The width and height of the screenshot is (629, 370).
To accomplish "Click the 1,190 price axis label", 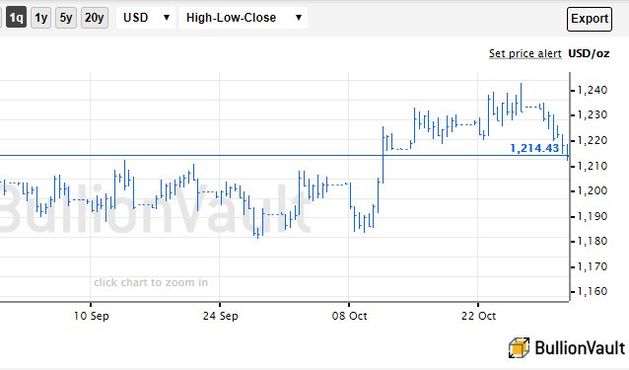I will click(593, 216).
